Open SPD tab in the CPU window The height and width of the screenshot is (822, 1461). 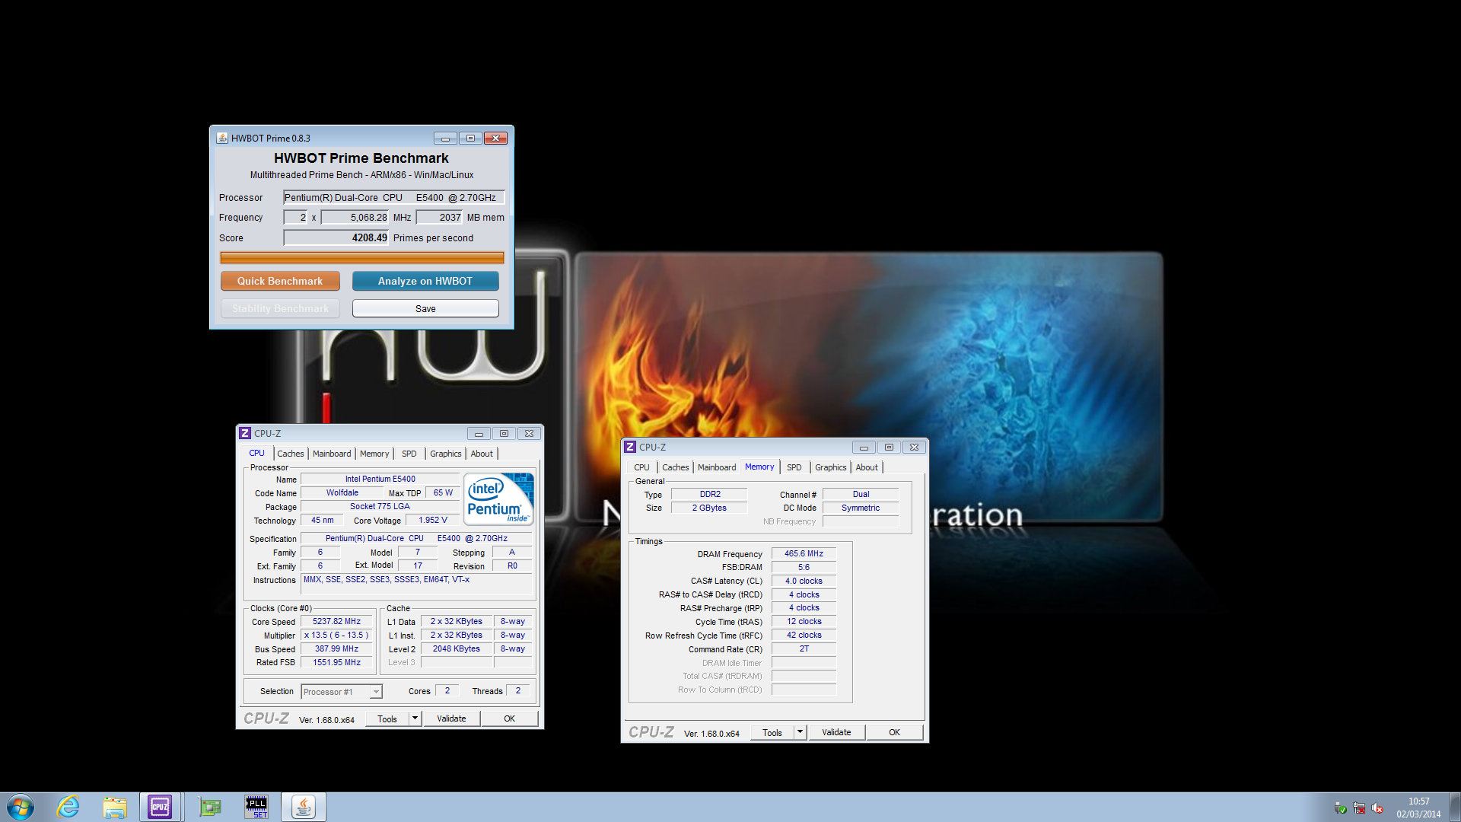pos(409,454)
